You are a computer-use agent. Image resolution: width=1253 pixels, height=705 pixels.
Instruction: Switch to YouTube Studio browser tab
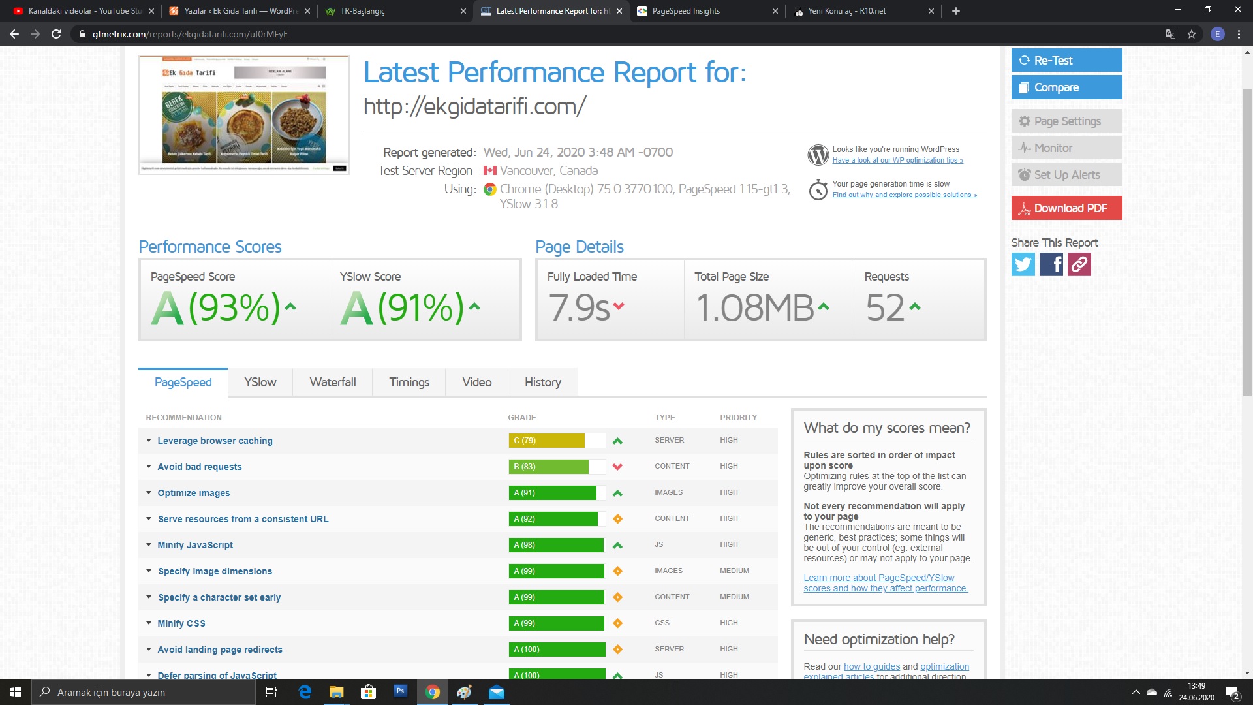pyautogui.click(x=84, y=11)
